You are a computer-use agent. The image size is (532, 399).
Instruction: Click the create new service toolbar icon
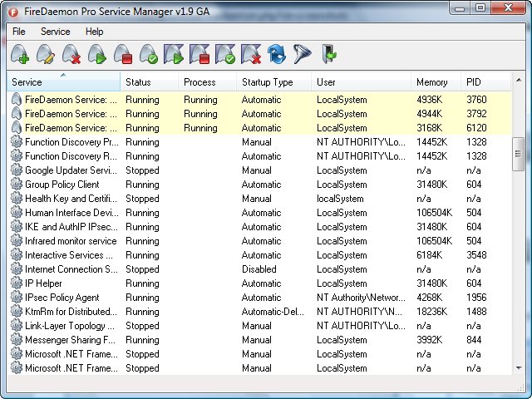pyautogui.click(x=20, y=56)
